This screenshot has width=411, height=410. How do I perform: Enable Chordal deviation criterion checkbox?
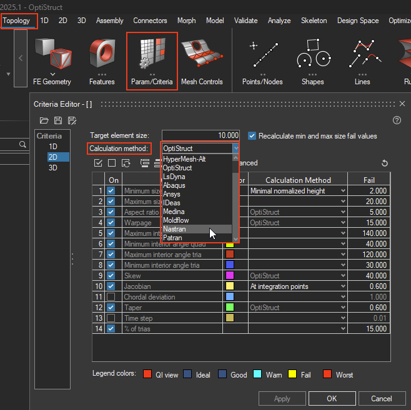(x=111, y=296)
